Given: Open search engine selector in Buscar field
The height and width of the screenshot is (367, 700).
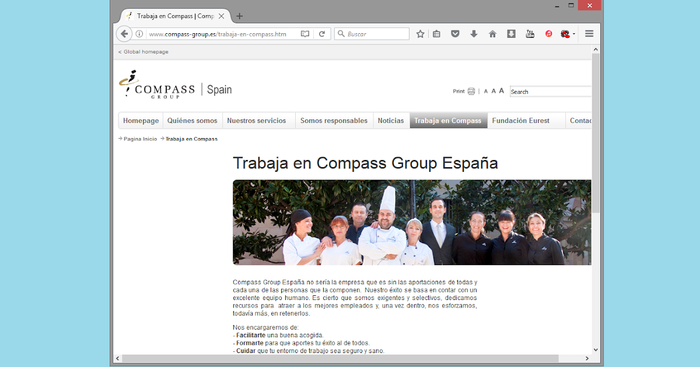Looking at the screenshot, I should pos(341,34).
